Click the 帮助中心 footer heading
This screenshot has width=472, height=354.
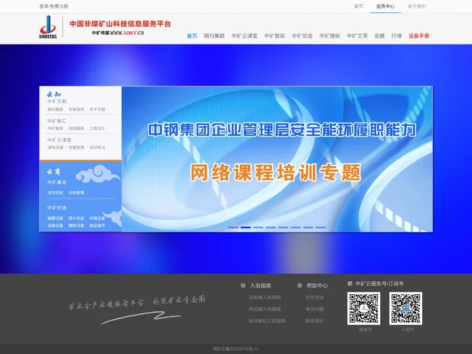[x=317, y=286]
